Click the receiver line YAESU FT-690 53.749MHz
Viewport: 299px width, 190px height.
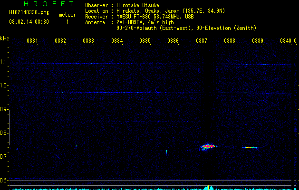point(155,17)
